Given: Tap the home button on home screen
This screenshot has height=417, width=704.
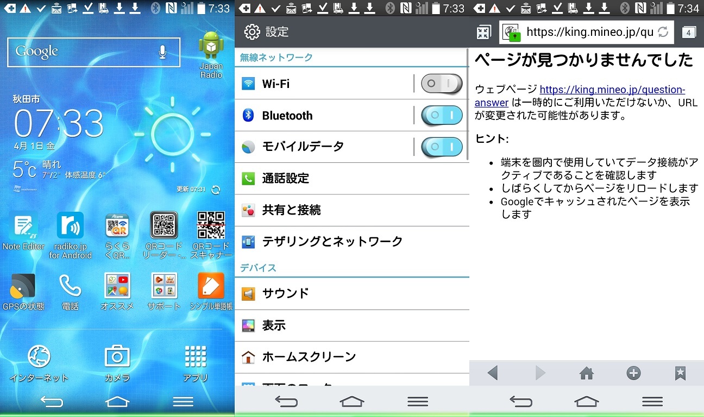Looking at the screenshot, I should (117, 402).
